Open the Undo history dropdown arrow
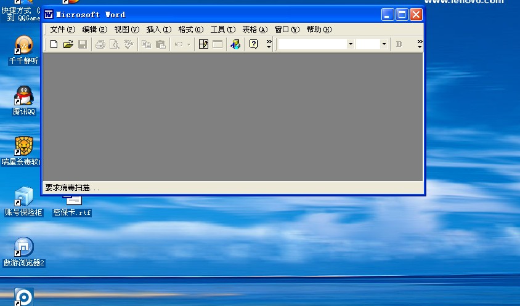520x306 pixels. coord(189,44)
